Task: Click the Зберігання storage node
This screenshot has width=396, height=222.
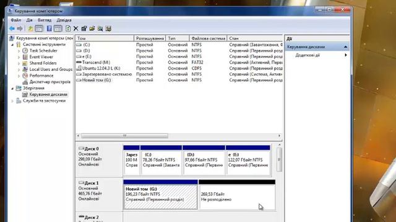Action: coord(33,88)
